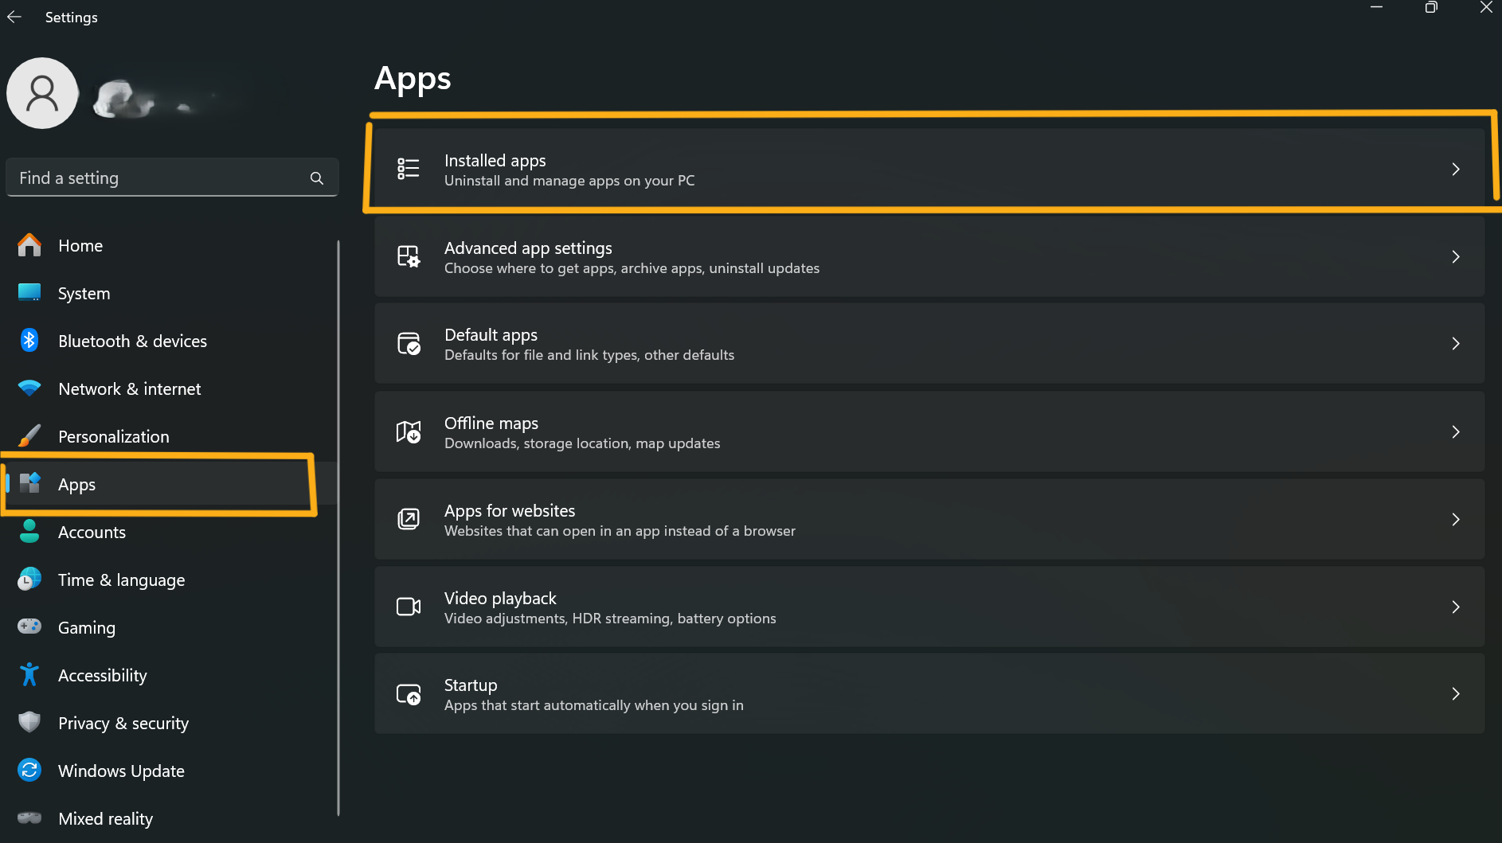Go back using the back arrow
Viewport: 1502px width, 843px height.
(x=14, y=17)
